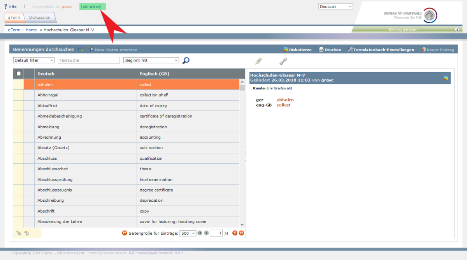Image resolution: width=467 pixels, height=260 pixels.
Task: Open Termdatenbank-Einstellungen wrench icon
Action: coord(350,50)
